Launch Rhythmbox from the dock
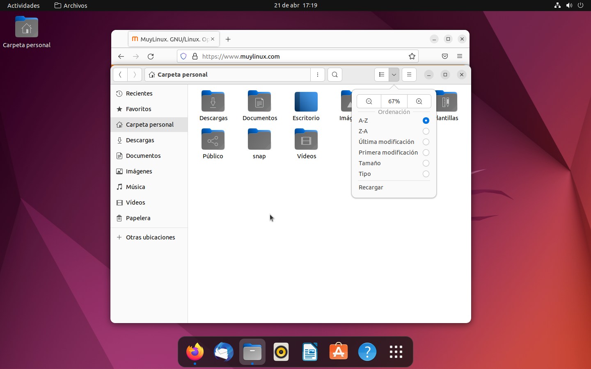The width and height of the screenshot is (591, 369). pos(281,352)
